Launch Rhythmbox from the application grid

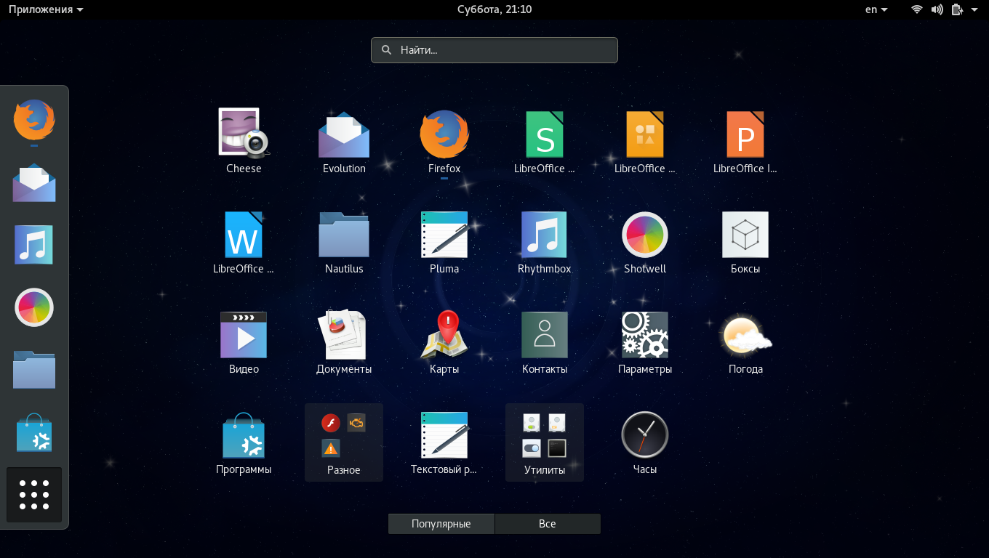pos(545,241)
